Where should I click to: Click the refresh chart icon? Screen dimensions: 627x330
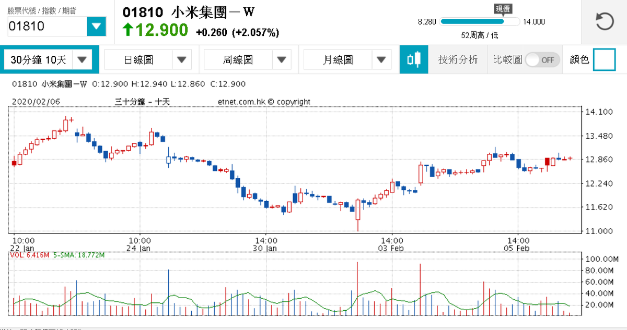605,22
